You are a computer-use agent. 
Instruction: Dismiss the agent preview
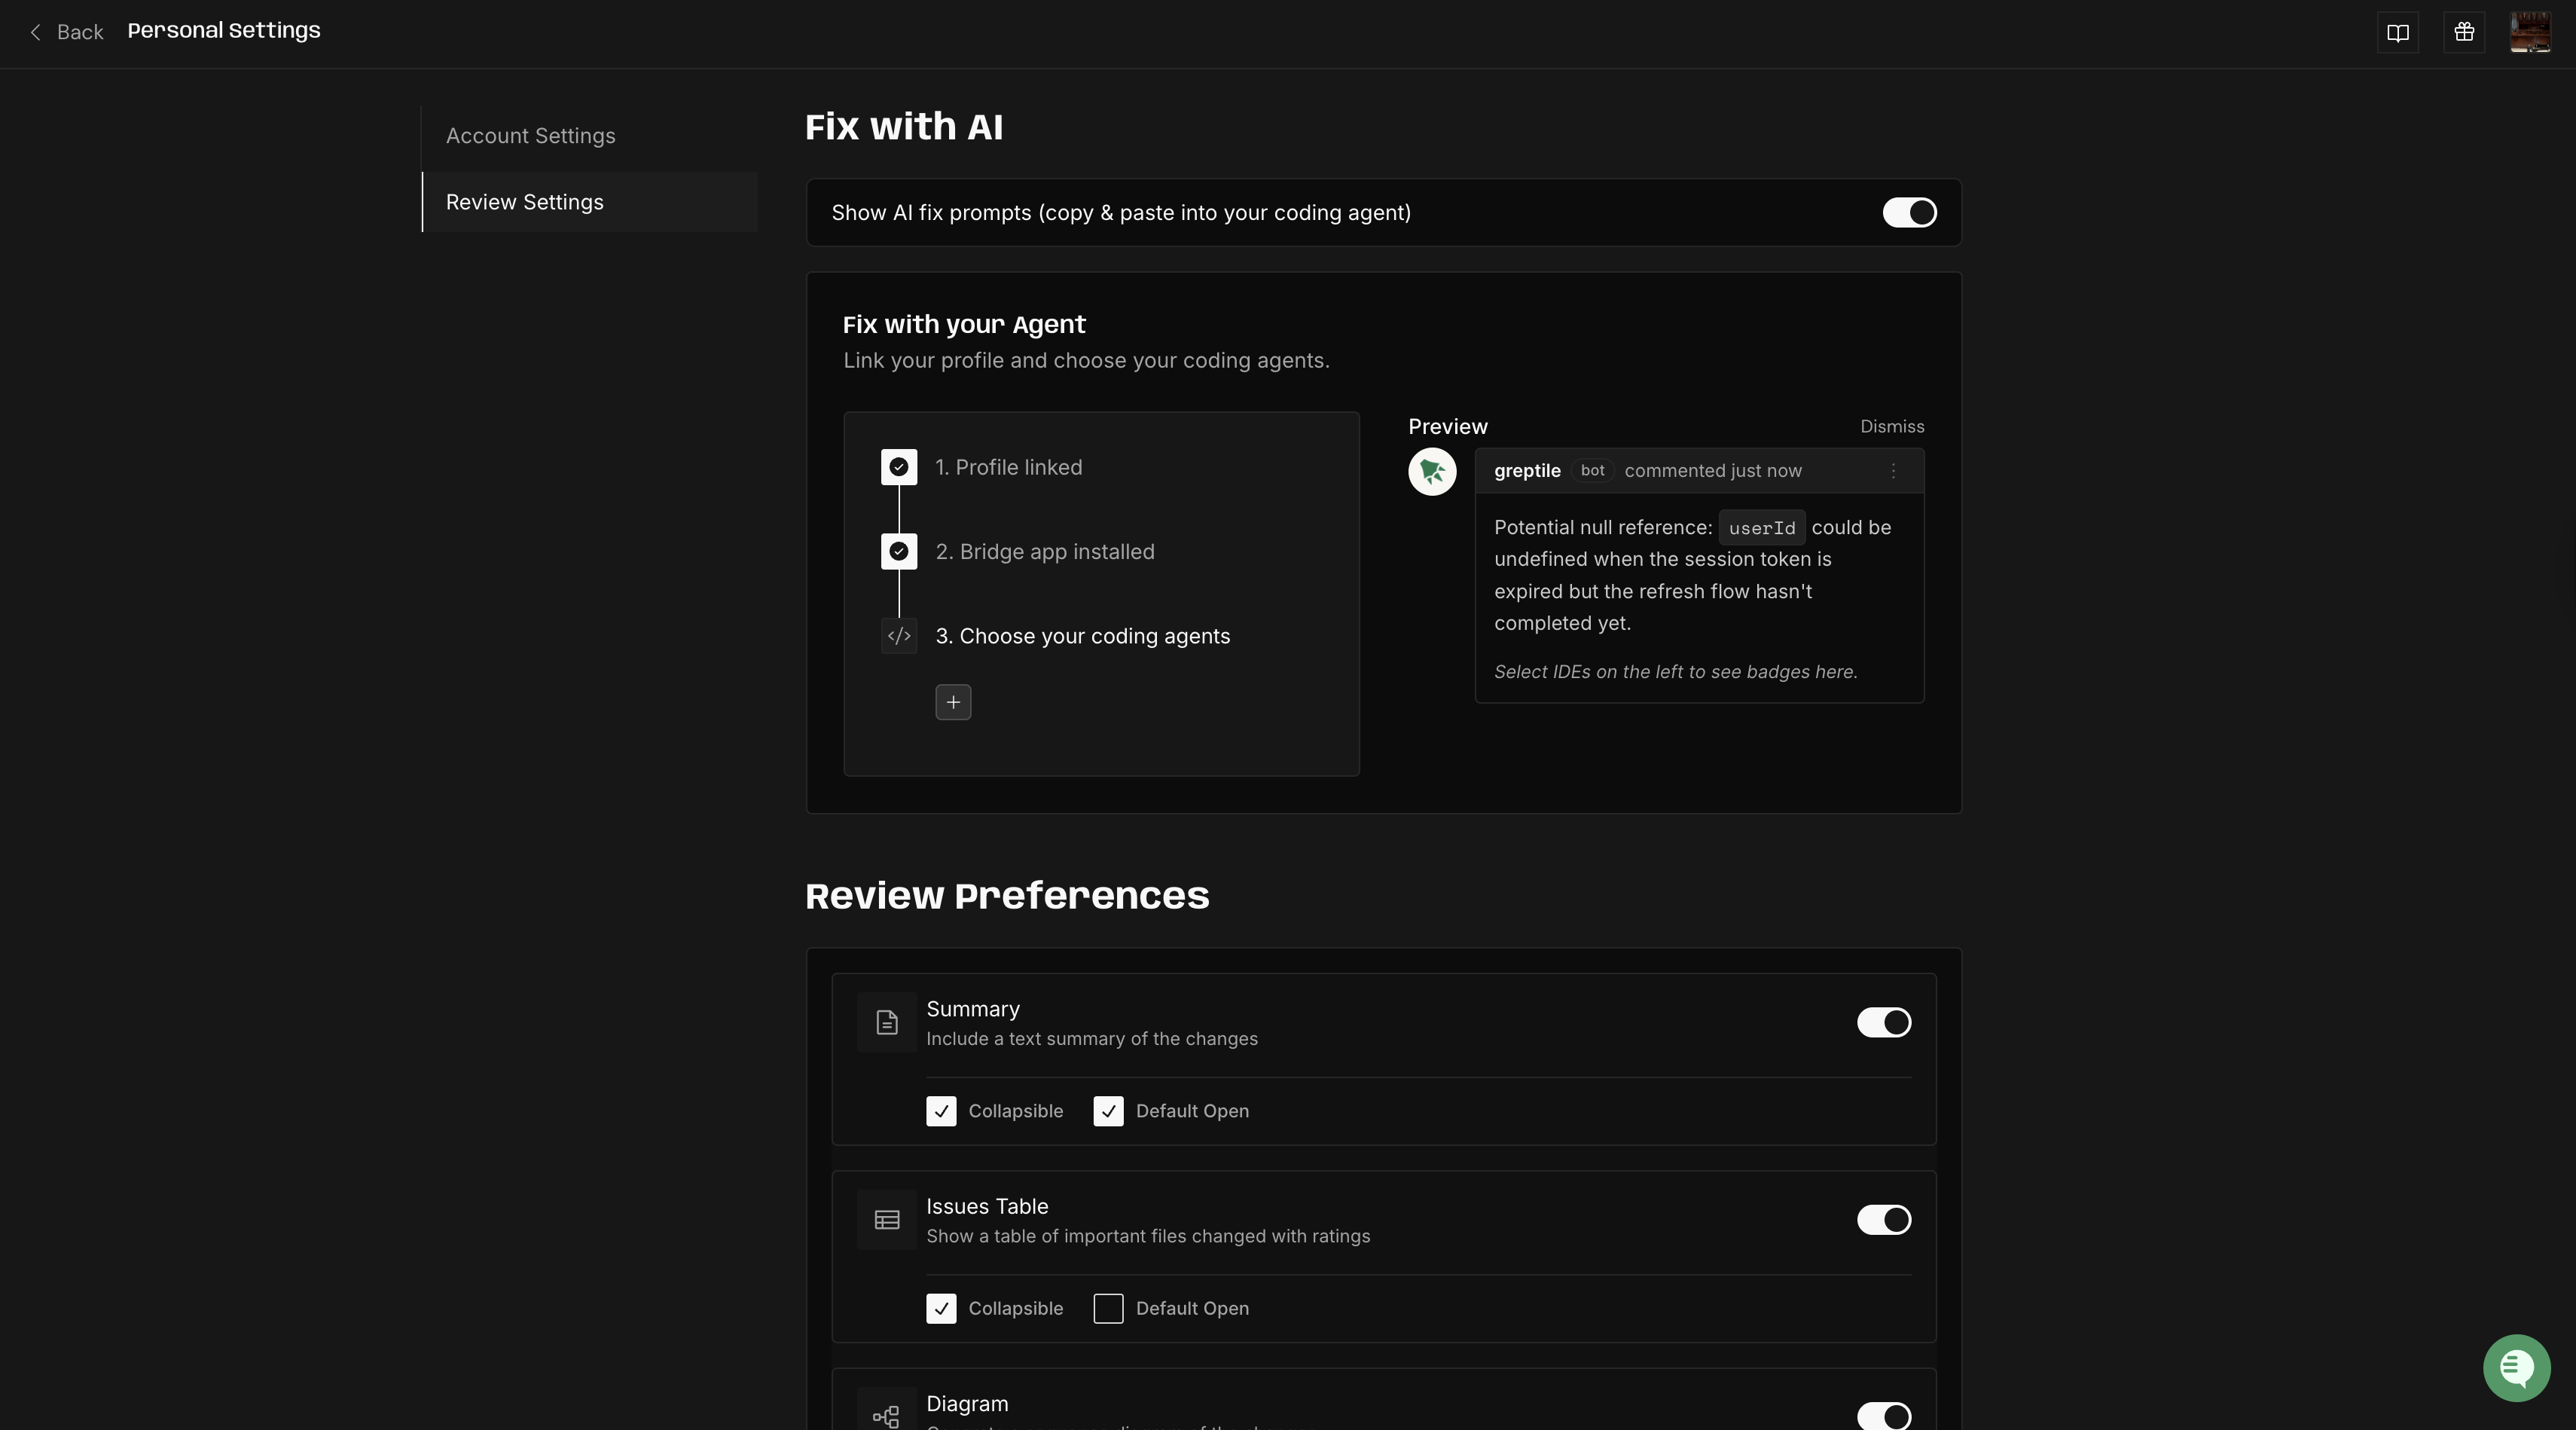click(1891, 426)
